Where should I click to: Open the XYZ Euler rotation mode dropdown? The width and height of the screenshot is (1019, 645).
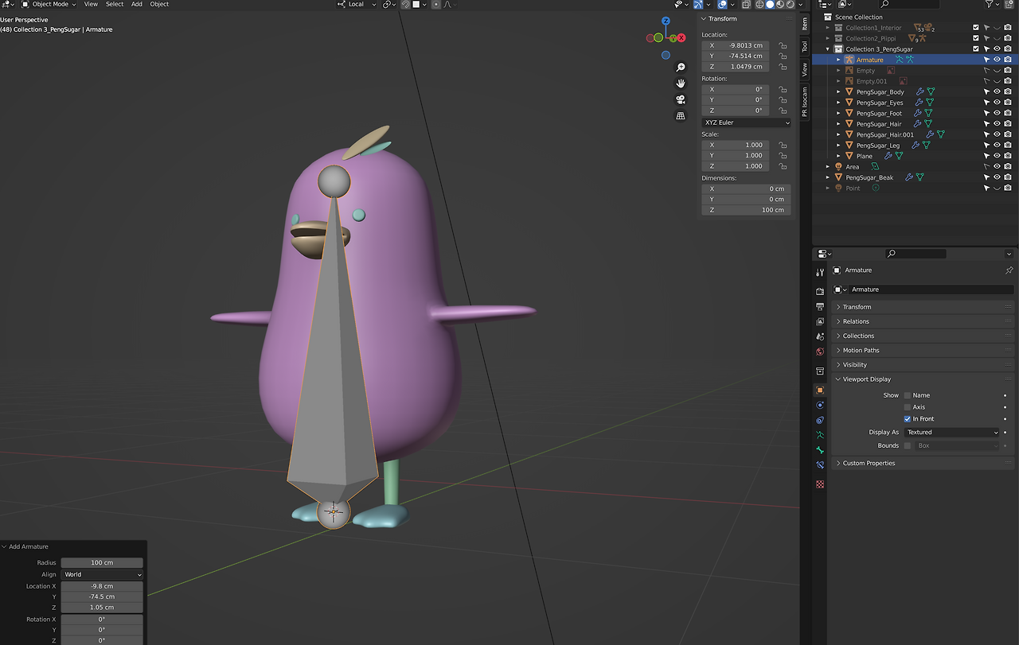(x=746, y=122)
